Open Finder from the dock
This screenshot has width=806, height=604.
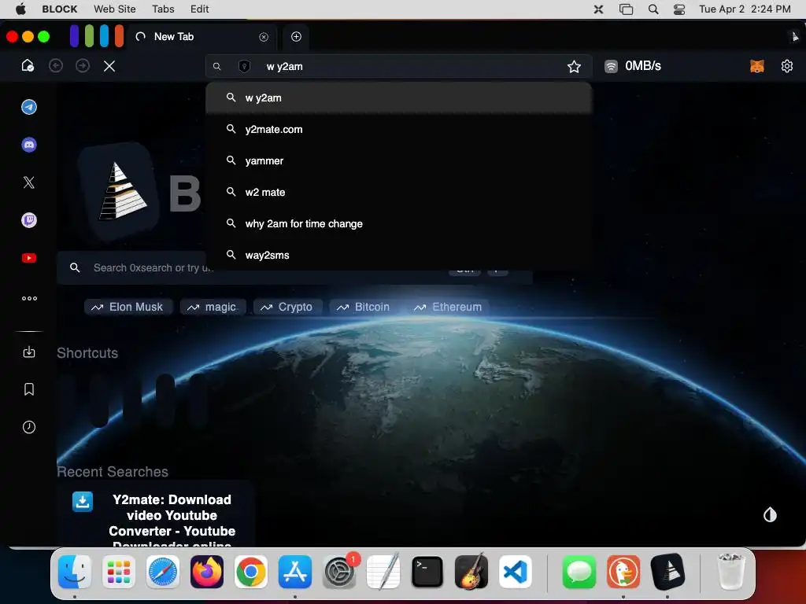[x=75, y=572]
